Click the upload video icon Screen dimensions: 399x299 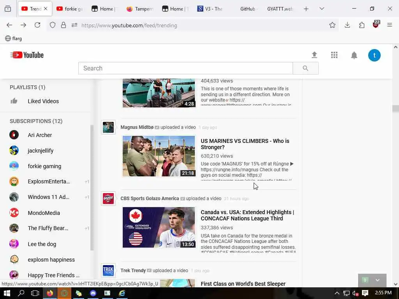pyautogui.click(x=314, y=55)
